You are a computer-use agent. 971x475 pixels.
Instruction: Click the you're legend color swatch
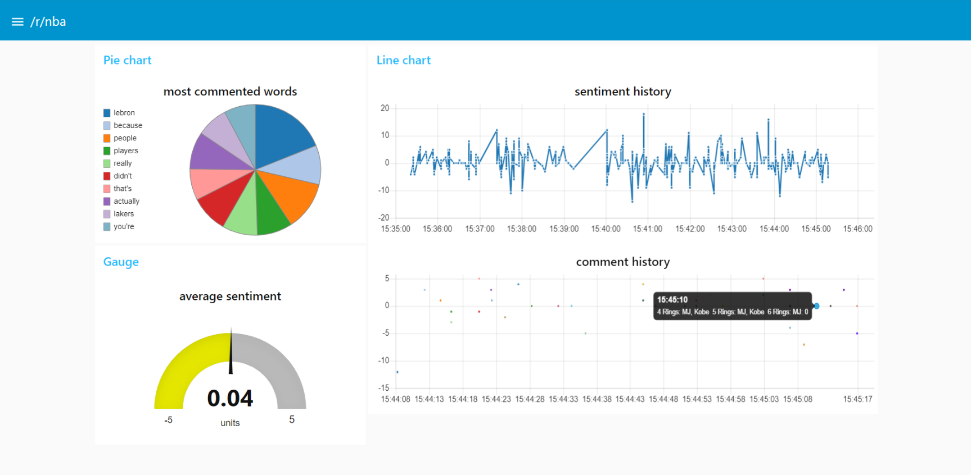[107, 227]
